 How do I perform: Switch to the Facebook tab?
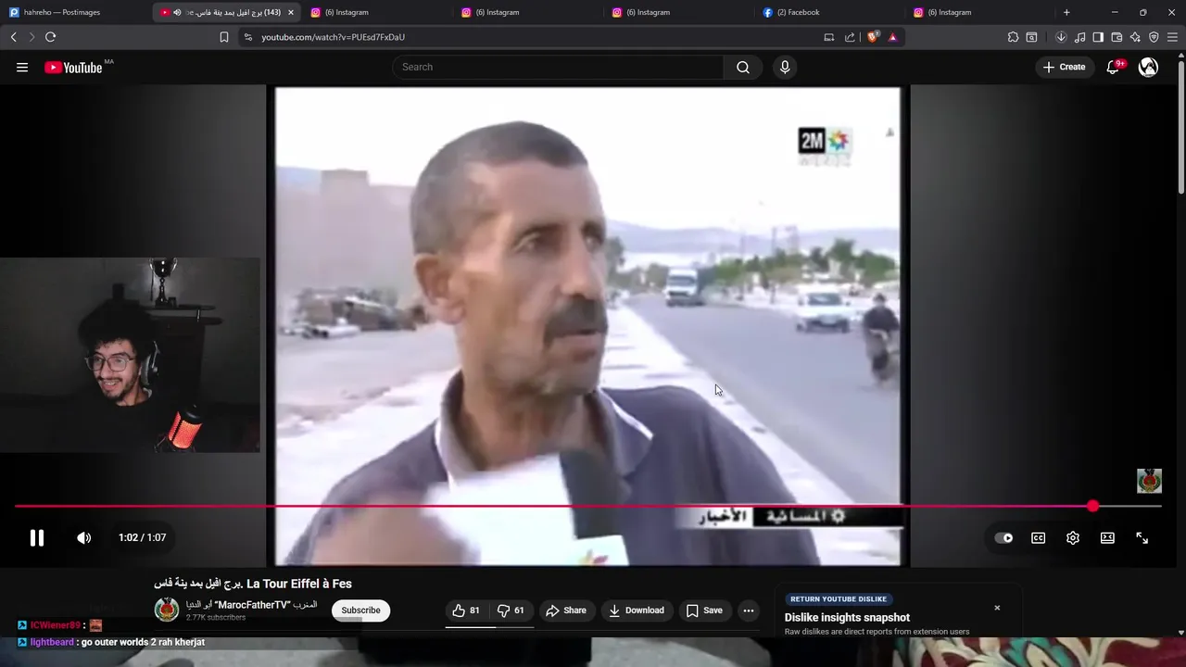[828, 12]
